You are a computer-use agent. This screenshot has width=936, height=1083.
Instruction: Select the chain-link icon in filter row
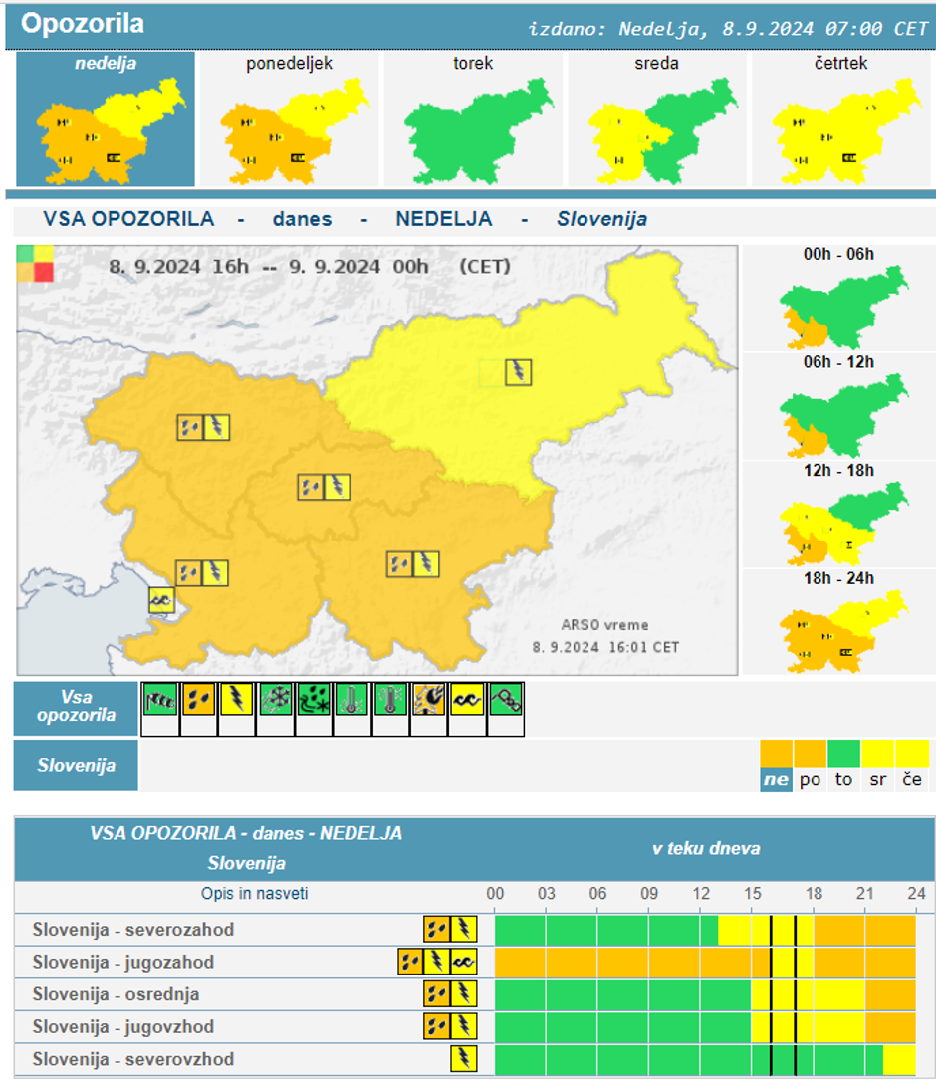pyautogui.click(x=506, y=699)
